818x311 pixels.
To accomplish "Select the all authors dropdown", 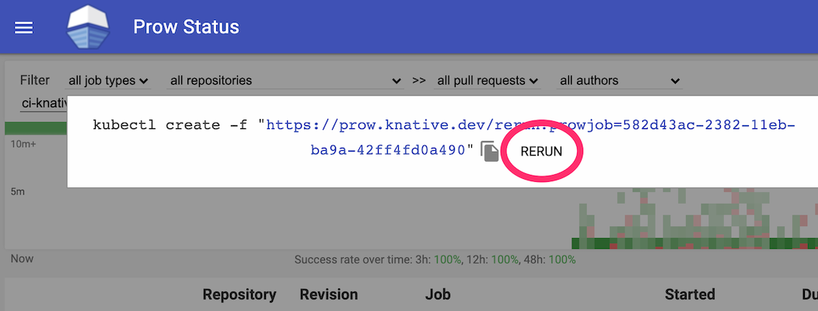I will point(619,81).
